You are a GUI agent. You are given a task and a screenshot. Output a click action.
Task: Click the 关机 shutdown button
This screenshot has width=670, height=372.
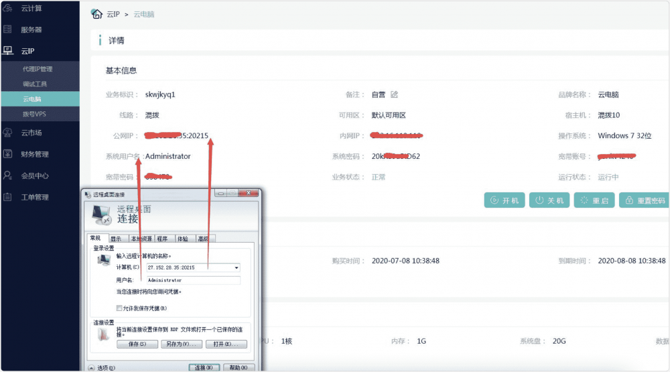pyautogui.click(x=548, y=200)
